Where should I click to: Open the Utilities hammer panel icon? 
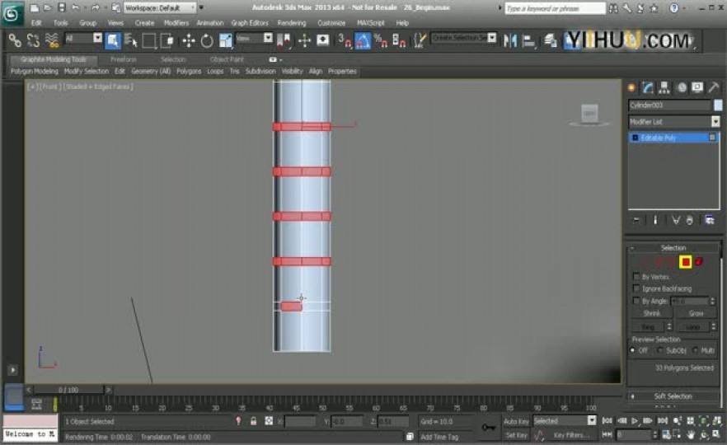pyautogui.click(x=714, y=87)
